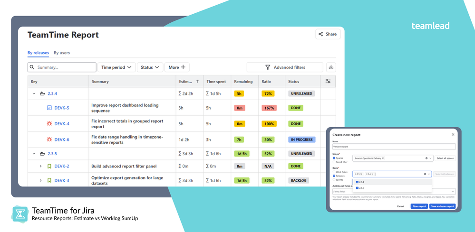Click the Remaining column header
Image resolution: width=475 pixels, height=232 pixels.
(x=243, y=82)
